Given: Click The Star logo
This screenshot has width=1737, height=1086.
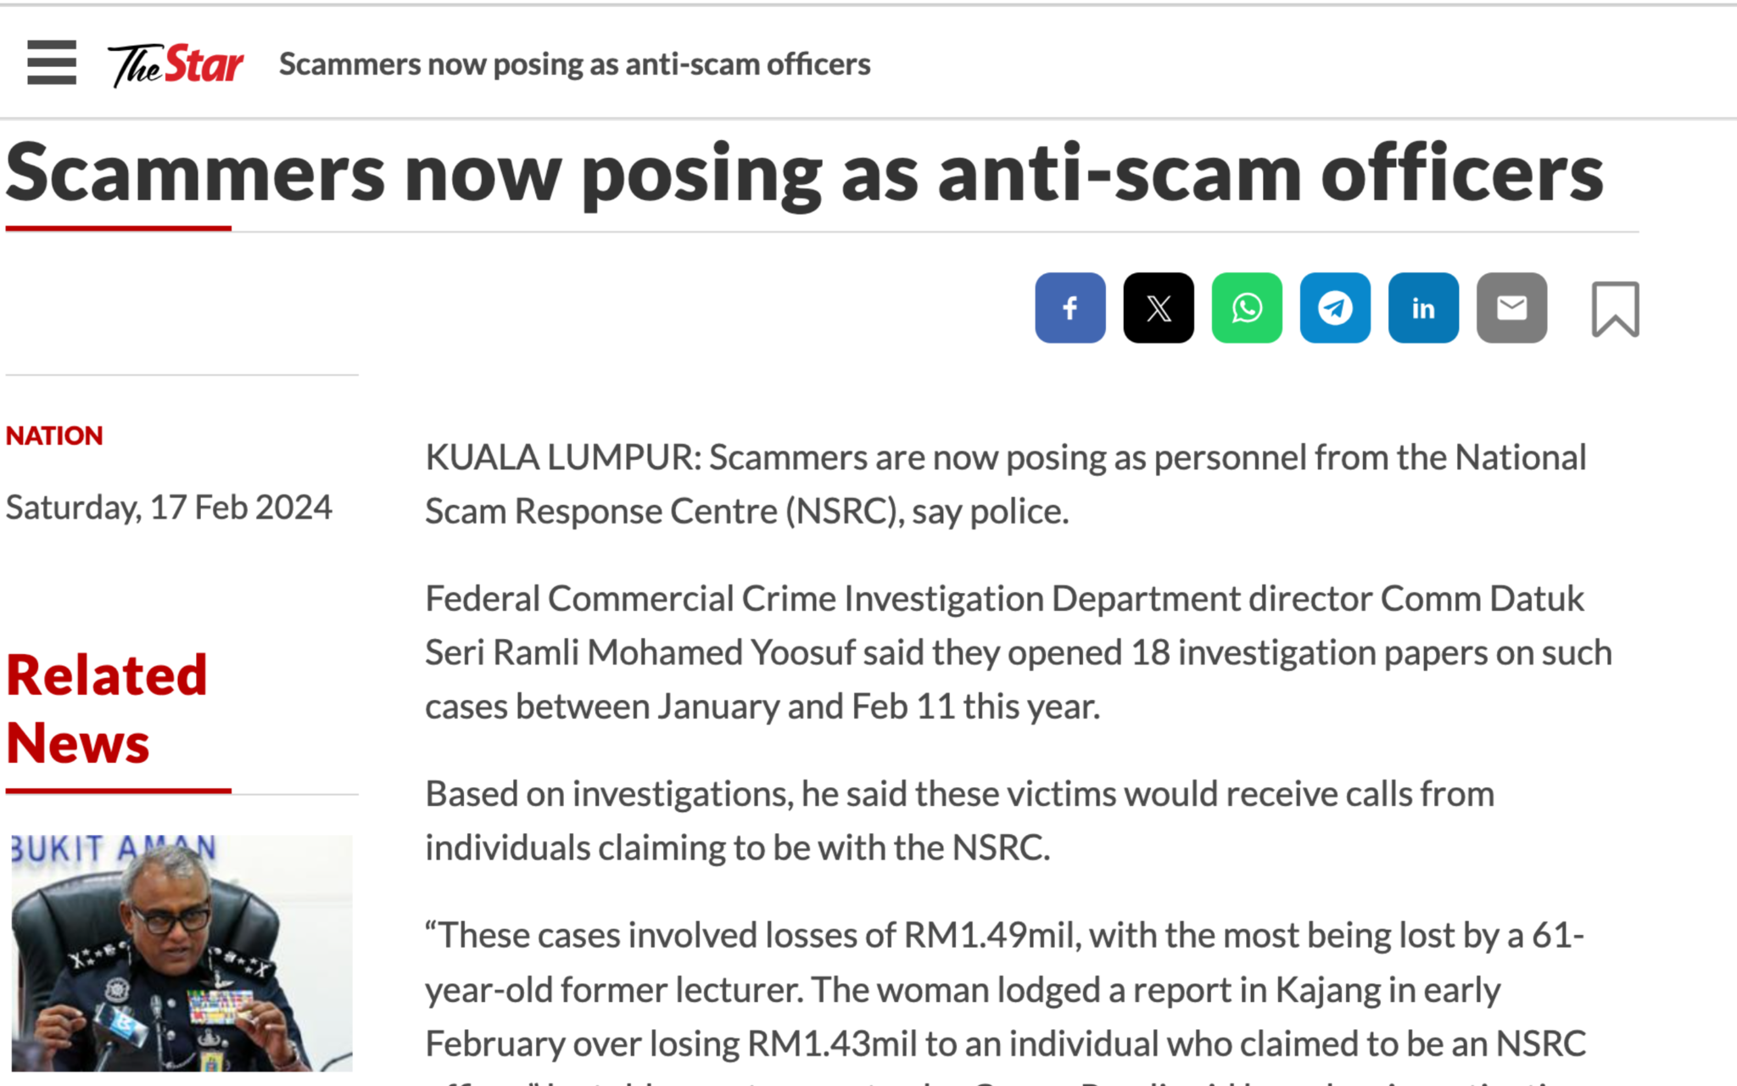Looking at the screenshot, I should coord(176,64).
